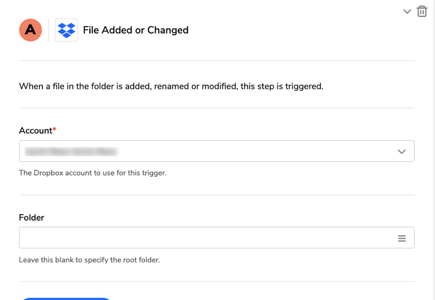The width and height of the screenshot is (435, 300).
Task: Click the trigger description text
Action: click(171, 86)
